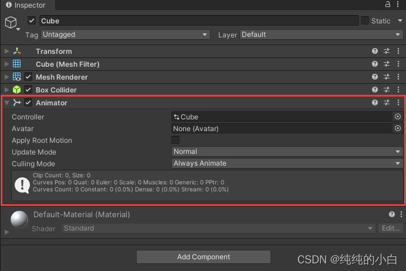Collapse the Animator component foldout
406x271 pixels.
6,103
